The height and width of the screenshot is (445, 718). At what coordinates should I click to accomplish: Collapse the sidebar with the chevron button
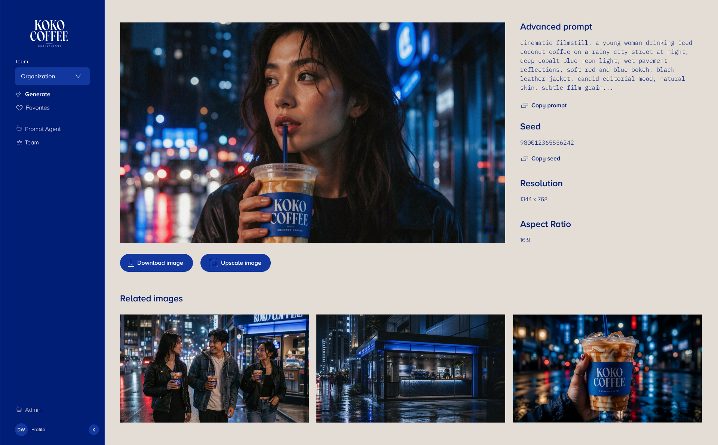94,430
